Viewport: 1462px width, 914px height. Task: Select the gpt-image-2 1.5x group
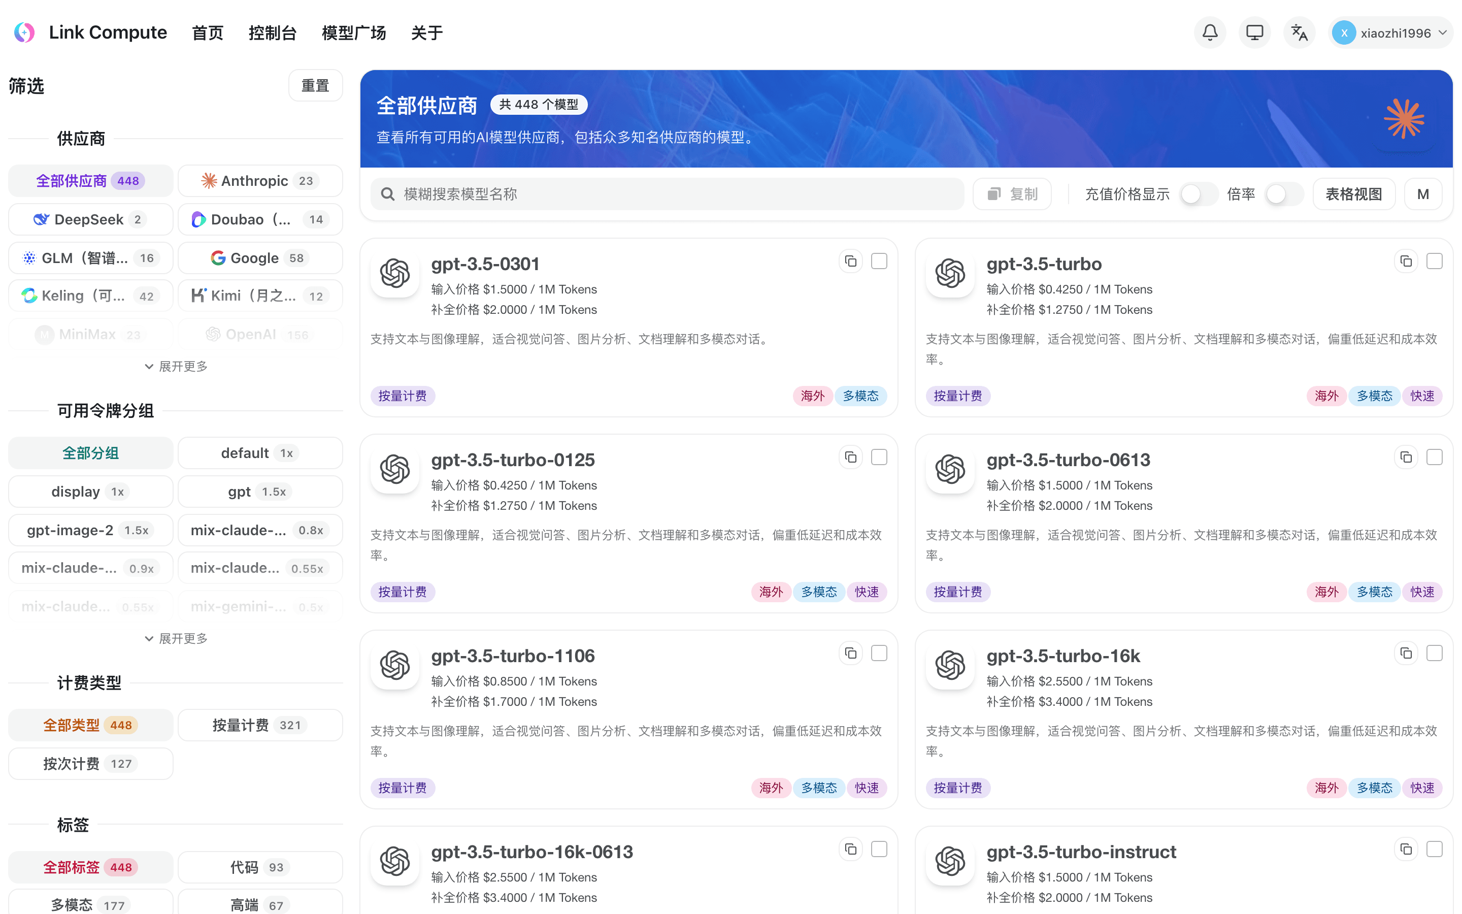pyautogui.click(x=91, y=530)
